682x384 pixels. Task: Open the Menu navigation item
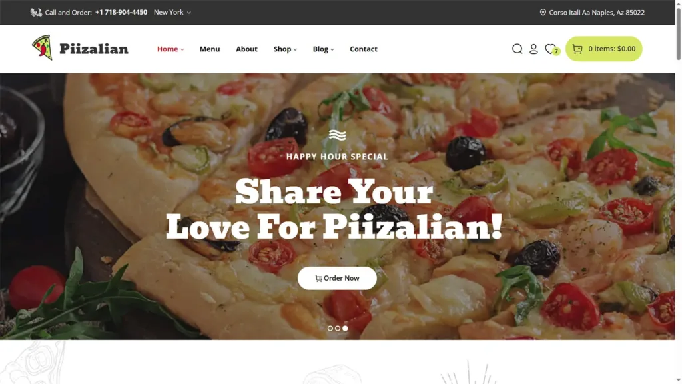click(210, 49)
